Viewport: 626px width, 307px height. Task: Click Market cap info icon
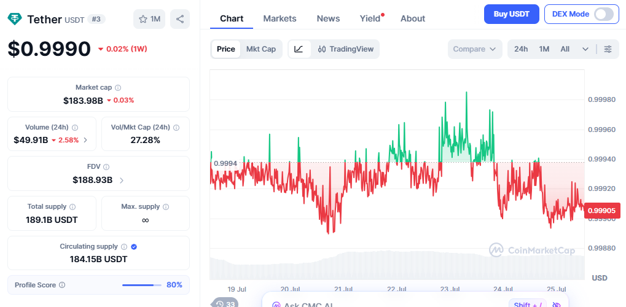[x=118, y=87]
